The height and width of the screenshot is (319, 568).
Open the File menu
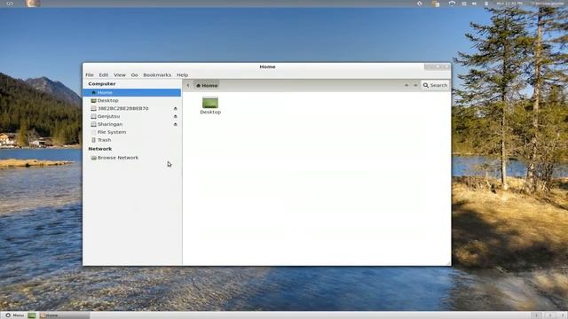[x=90, y=74]
